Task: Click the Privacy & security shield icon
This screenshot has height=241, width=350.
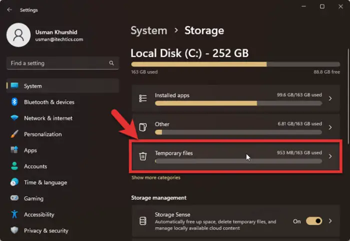Action: [14, 230]
